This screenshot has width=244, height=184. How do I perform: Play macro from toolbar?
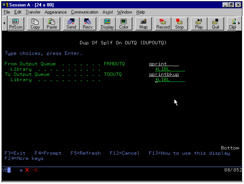(x=199, y=24)
